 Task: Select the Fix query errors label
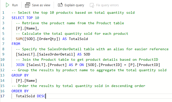tap(107, 5)
